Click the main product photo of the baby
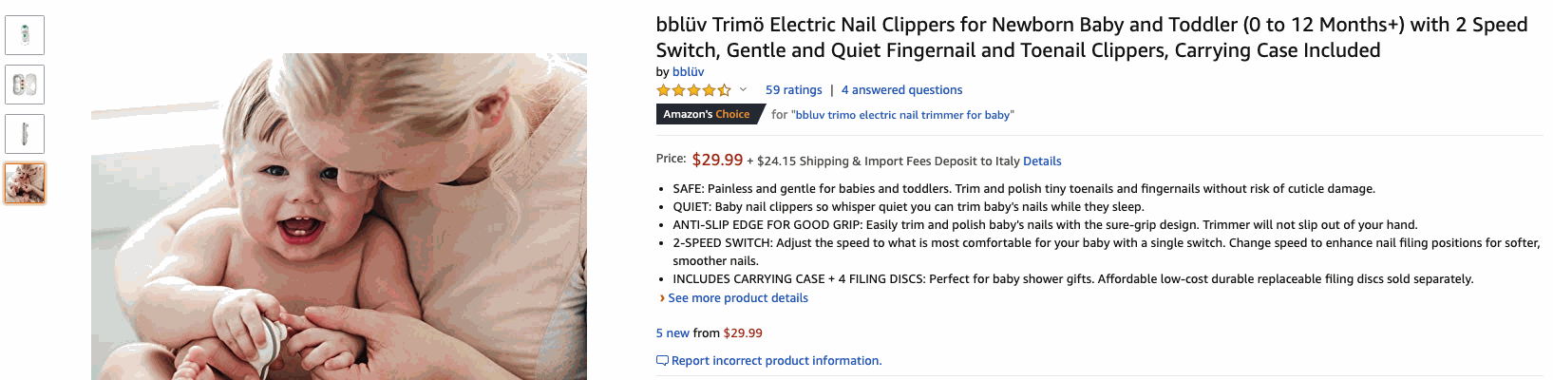The height and width of the screenshot is (380, 1553). click(x=339, y=217)
